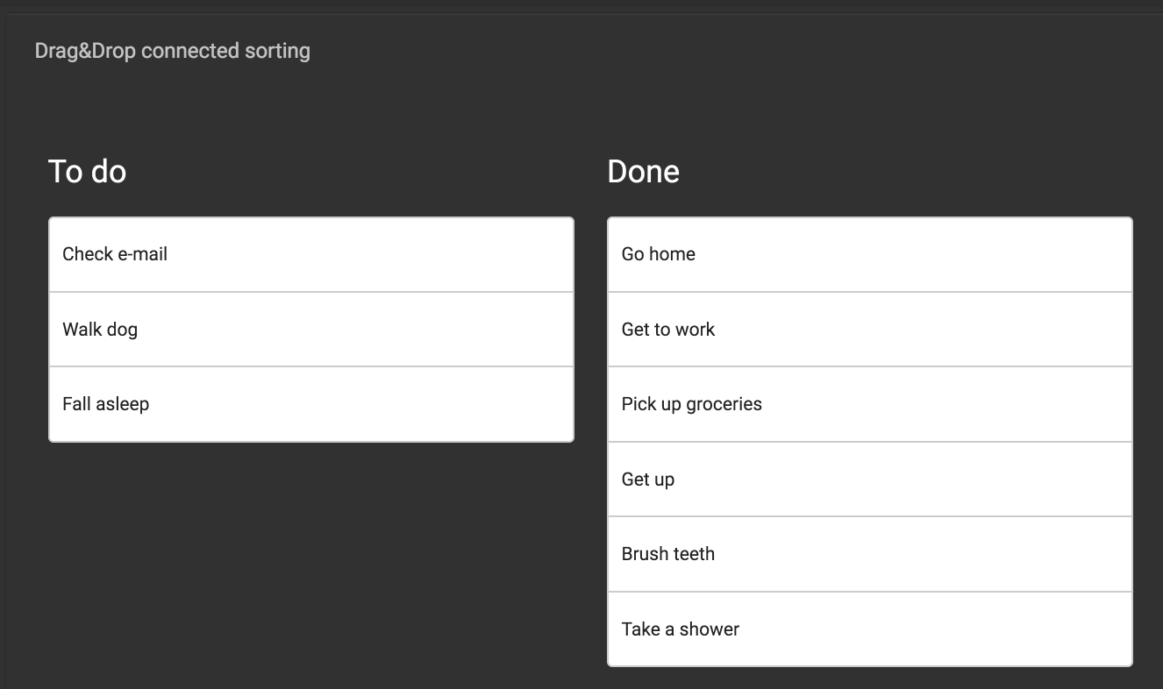Image resolution: width=1163 pixels, height=689 pixels.
Task: Pick the Fall asleep item
Action: pyautogui.click(x=311, y=404)
